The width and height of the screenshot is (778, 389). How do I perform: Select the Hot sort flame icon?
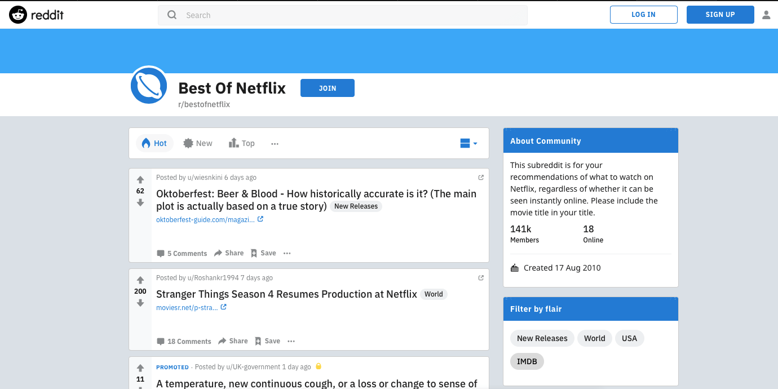[x=147, y=143]
